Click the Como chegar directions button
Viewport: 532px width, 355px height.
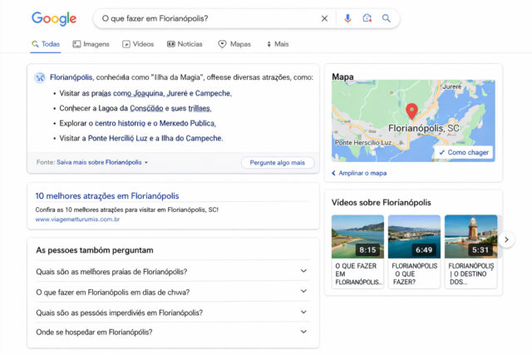click(x=465, y=153)
